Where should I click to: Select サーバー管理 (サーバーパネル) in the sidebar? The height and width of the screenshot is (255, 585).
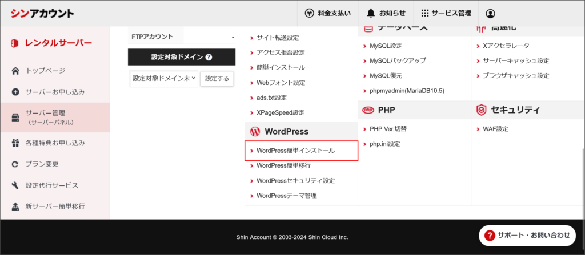(x=55, y=118)
